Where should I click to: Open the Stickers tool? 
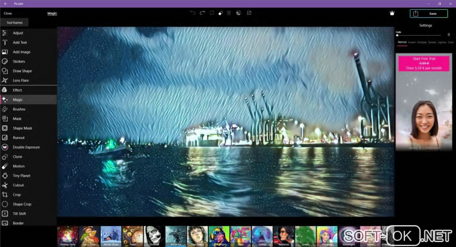tap(28, 61)
